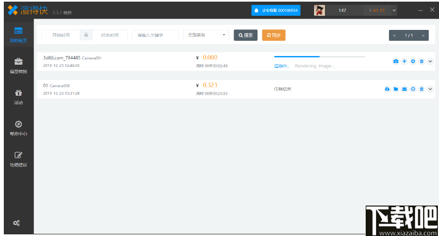
Task: Focus the 请输入关键字 keyword field
Action: (155, 35)
